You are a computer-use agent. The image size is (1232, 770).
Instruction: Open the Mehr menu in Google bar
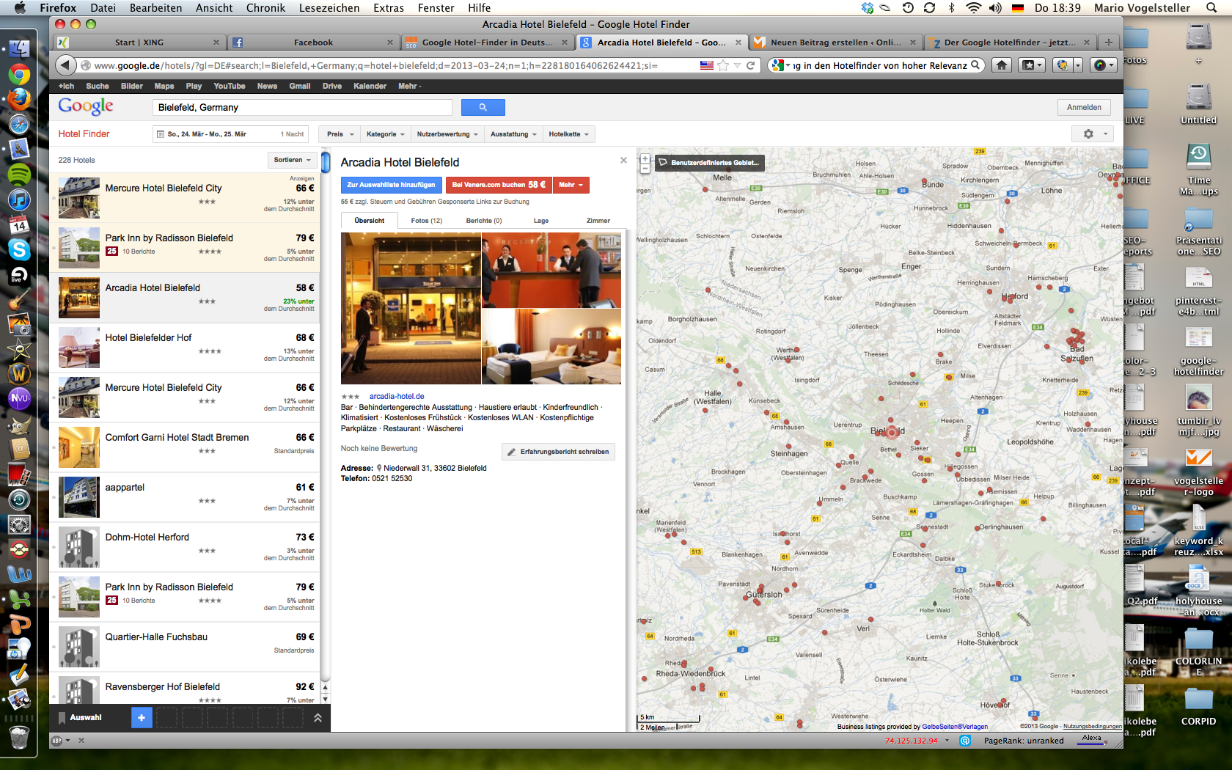[x=409, y=86]
